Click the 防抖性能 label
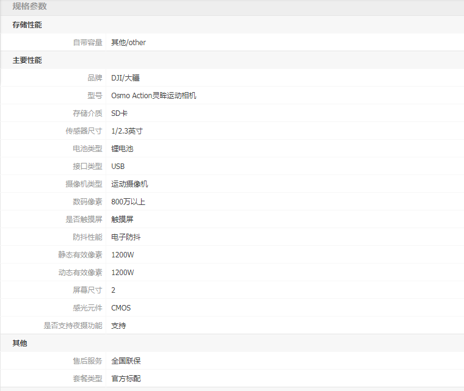Screen dimensions: 464x391 (x=87, y=237)
